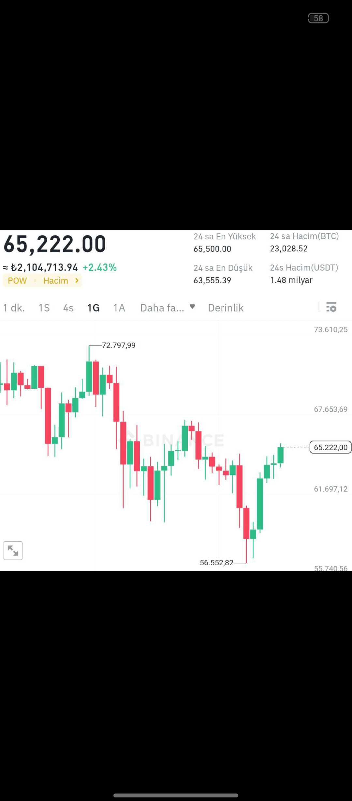The image size is (352, 801).
Task: Select the POW label
Action: coord(17,280)
